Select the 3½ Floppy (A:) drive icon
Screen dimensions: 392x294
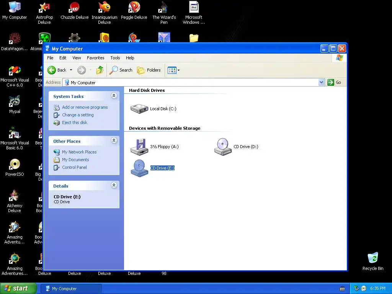coord(139,147)
